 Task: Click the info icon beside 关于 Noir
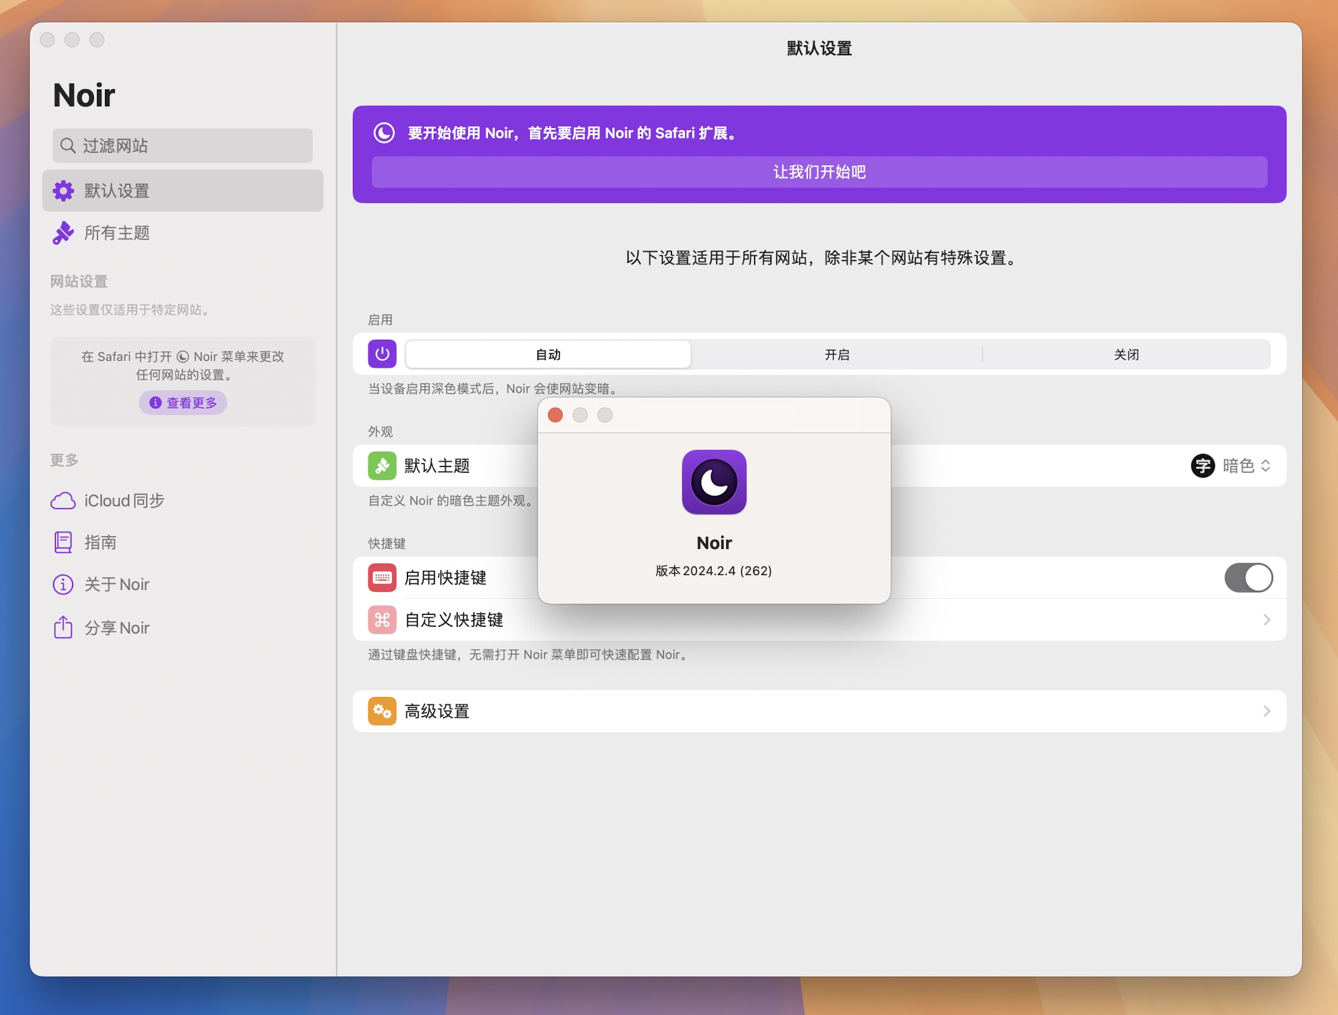63,585
